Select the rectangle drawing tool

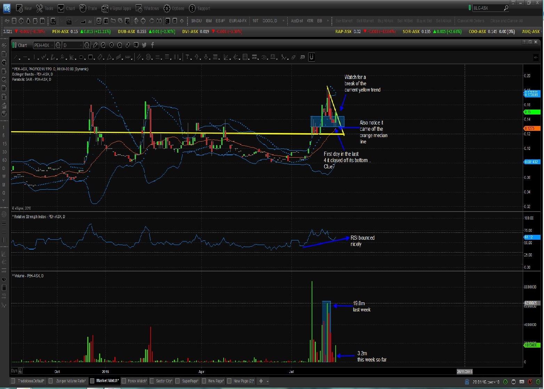coord(90,57)
